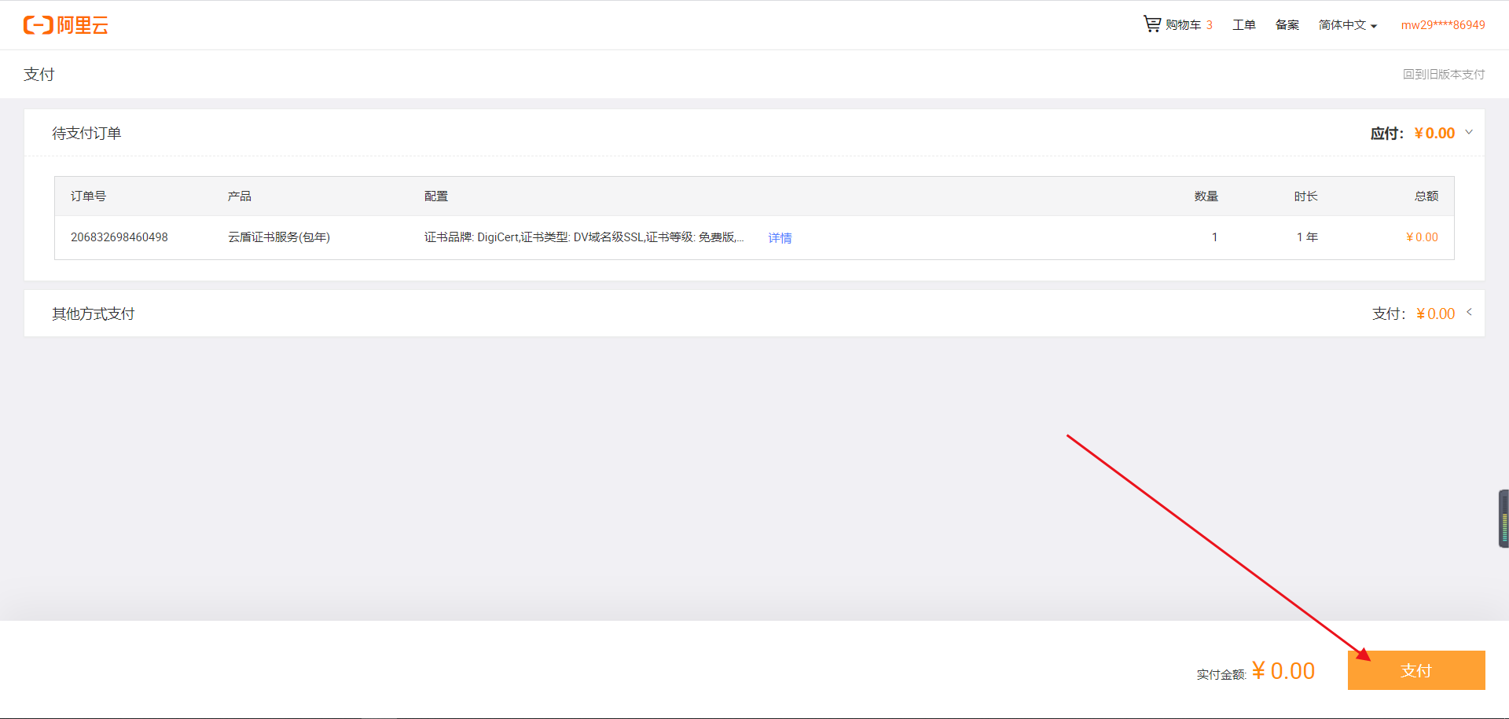Open the 详情 link for the certificate config
Screen dimensions: 1509x719
coord(780,238)
